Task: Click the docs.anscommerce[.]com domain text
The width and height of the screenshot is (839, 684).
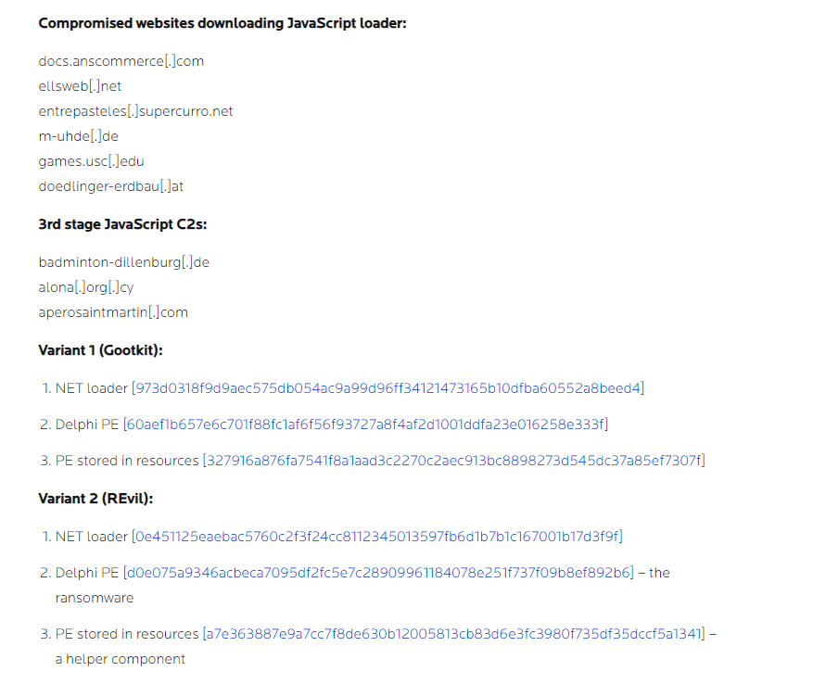Action: [x=121, y=61]
